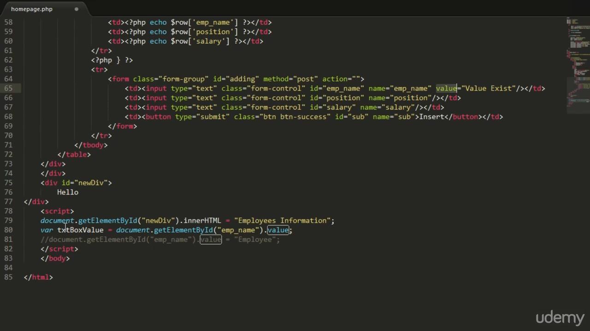Click the boxed value property on line 80

coord(278,230)
